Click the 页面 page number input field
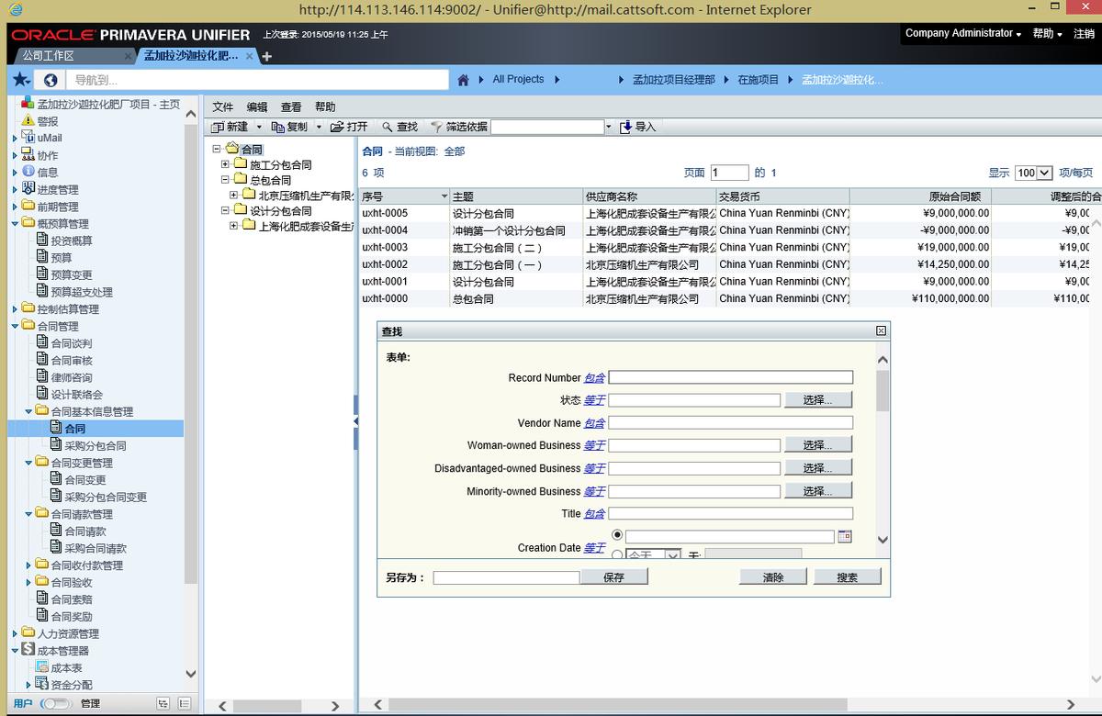 click(x=729, y=173)
